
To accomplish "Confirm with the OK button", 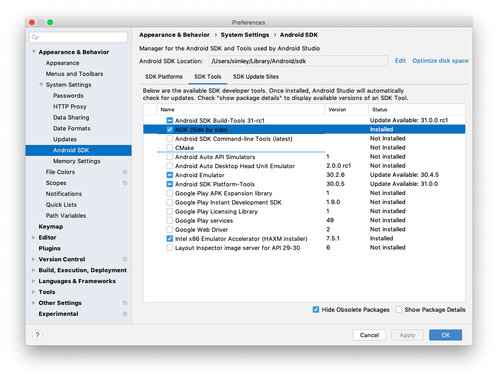I will click(x=446, y=335).
